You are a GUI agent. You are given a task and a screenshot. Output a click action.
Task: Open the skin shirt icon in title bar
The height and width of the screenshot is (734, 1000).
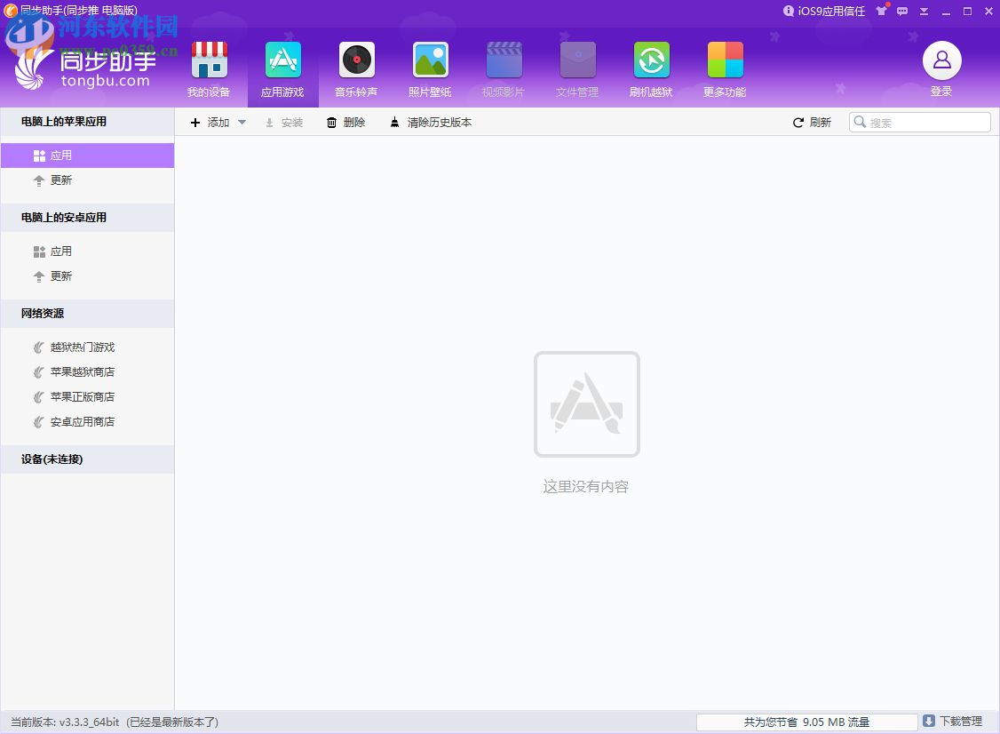[882, 10]
